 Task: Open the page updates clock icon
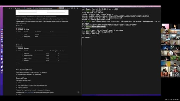75,8
